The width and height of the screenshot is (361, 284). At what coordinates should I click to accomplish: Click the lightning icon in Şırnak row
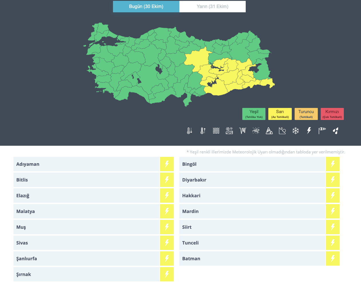click(x=167, y=274)
